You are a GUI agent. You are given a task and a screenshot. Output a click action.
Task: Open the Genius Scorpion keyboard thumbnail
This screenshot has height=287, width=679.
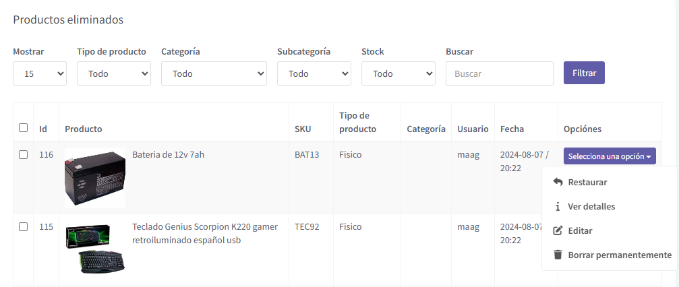coord(95,248)
